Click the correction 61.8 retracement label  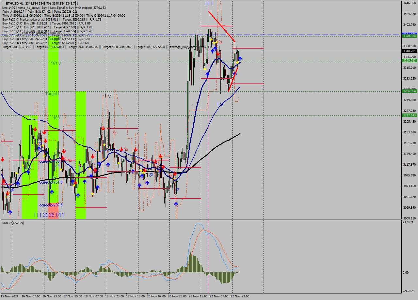coord(51,183)
